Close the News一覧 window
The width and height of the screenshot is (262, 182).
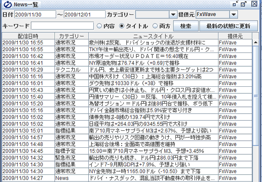coord(254,4)
